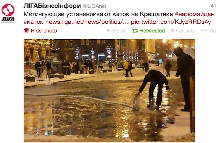Image resolution: width=216 pixels, height=143 pixels.
Task: Click the tweet timestamp at top right
Action: [213, 6]
